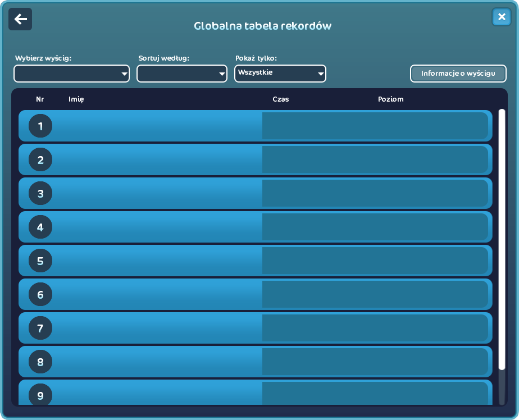Screen dimensions: 519x420
Task: Select leaderboard row number 3
Action: click(255, 193)
